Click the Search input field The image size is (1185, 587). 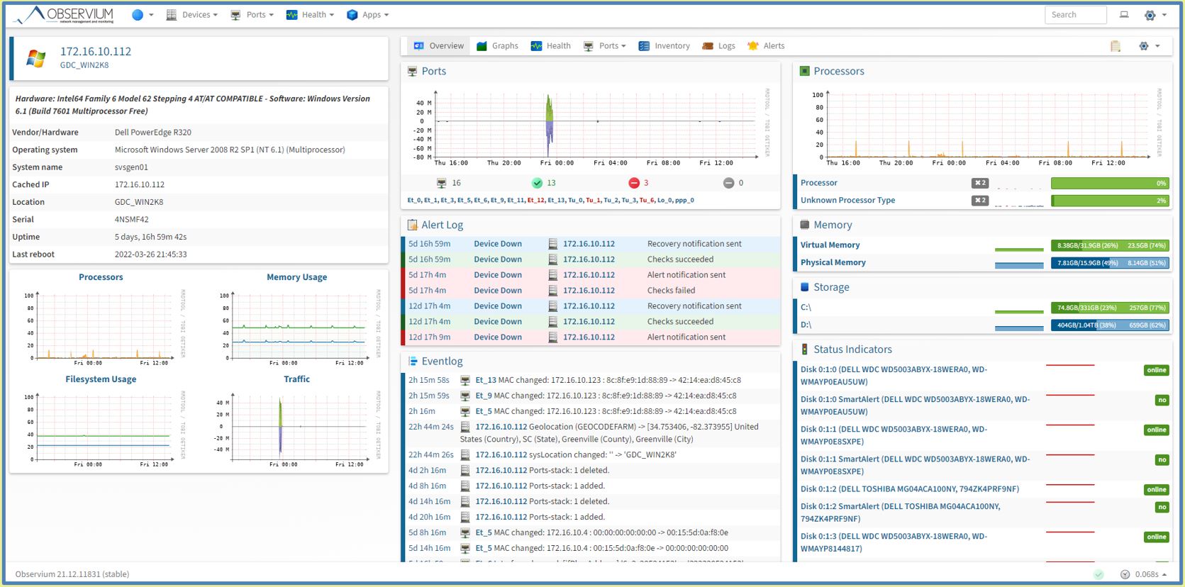tap(1074, 15)
